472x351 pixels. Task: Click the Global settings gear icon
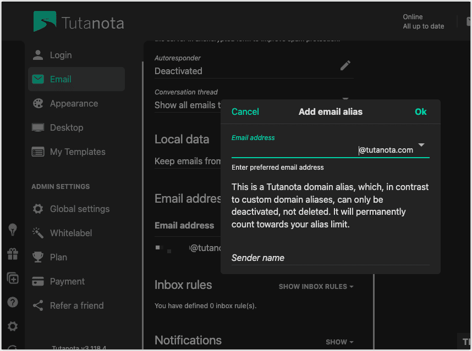click(x=38, y=209)
